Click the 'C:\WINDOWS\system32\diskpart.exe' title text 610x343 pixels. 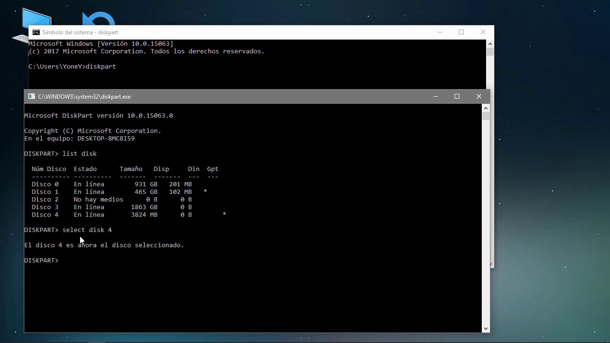click(84, 97)
